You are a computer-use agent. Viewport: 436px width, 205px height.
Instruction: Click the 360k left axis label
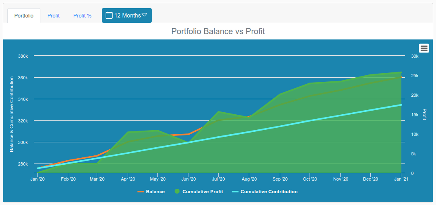[23, 78]
